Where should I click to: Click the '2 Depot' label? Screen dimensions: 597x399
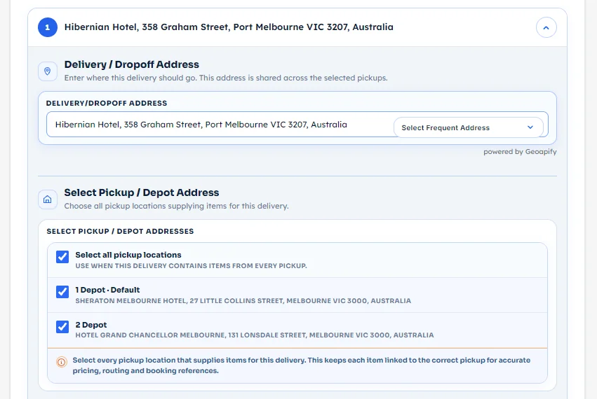tap(91, 325)
